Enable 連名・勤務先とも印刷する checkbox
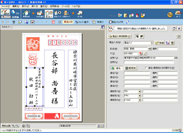 [x=147, y=68]
